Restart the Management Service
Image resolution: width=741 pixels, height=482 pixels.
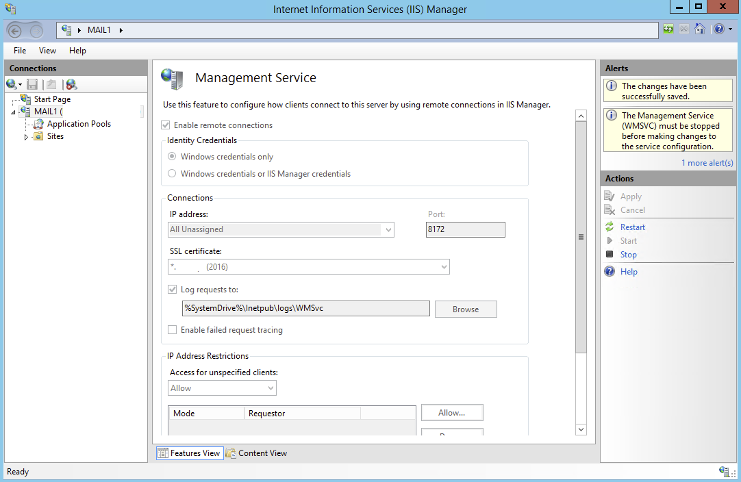632,227
